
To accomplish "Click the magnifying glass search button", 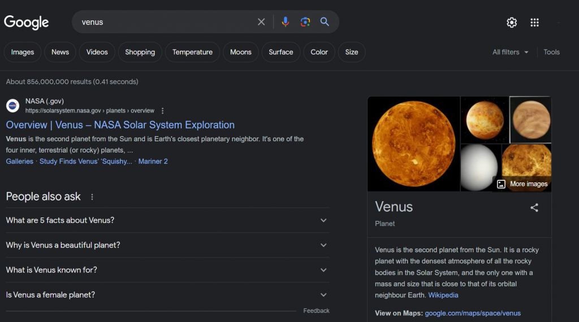I will click(x=325, y=22).
